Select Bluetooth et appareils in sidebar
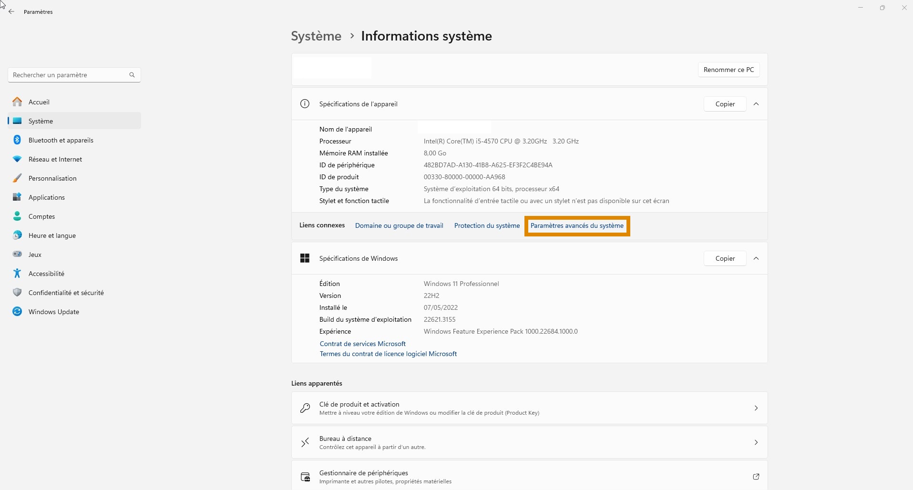Viewport: 913px width, 490px height. [60, 140]
